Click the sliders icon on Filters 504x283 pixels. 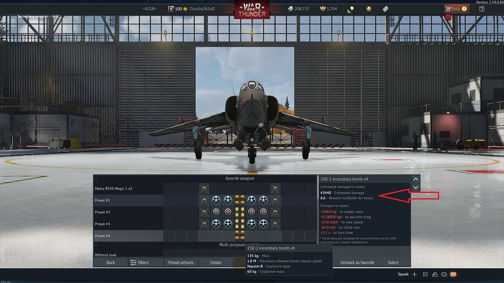[x=133, y=262]
